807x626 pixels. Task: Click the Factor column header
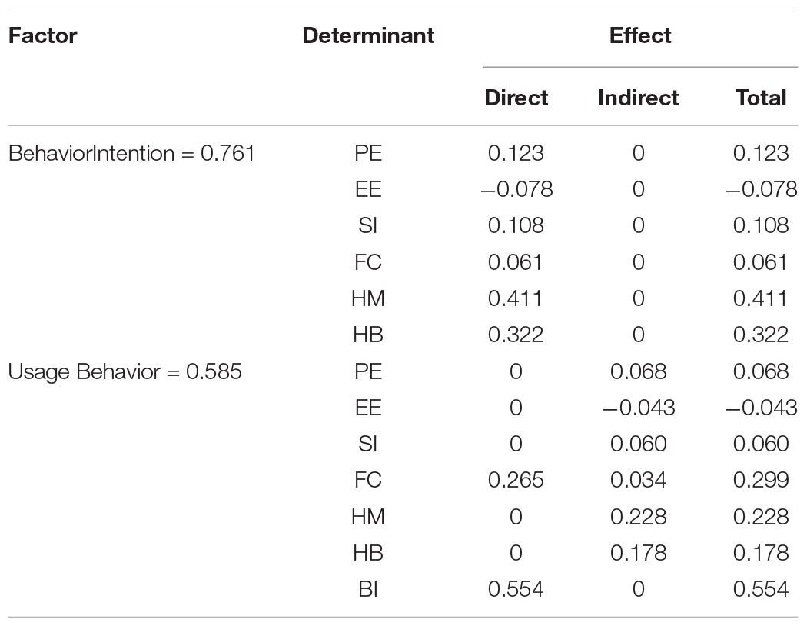point(43,35)
